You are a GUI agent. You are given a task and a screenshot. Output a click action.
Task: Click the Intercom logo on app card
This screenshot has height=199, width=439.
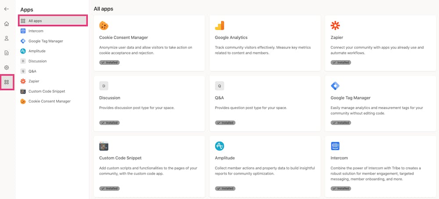pyautogui.click(x=335, y=146)
